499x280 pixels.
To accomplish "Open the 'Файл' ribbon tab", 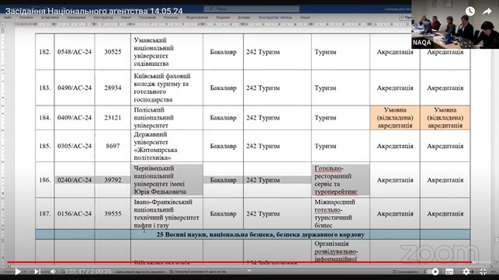I will [8, 18].
